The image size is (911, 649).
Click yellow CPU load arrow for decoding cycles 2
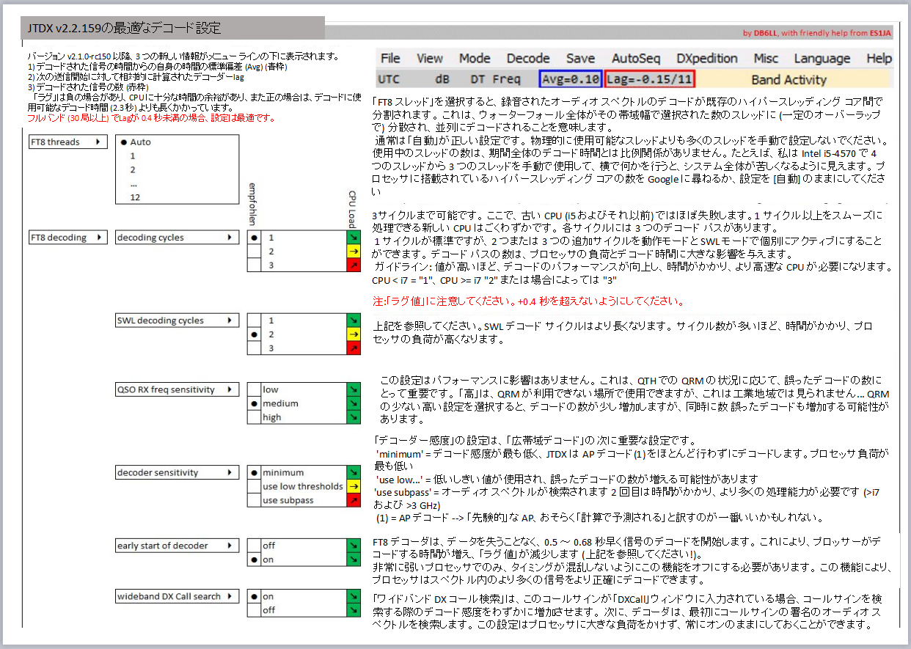(354, 252)
